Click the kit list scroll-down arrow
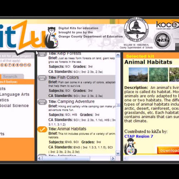Screen dimensions: 179x179 118,153
